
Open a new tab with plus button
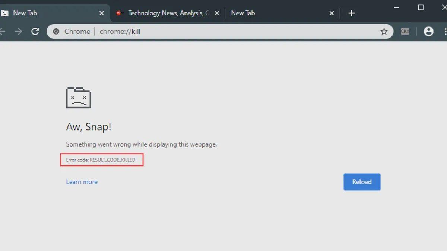click(351, 13)
